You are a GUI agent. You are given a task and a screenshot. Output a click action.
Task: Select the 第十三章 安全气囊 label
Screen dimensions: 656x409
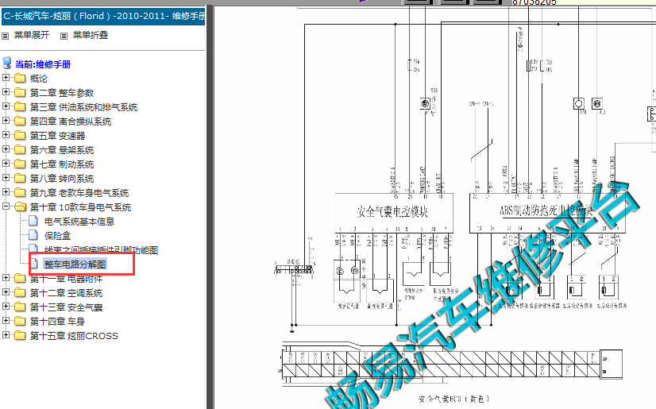tap(66, 307)
